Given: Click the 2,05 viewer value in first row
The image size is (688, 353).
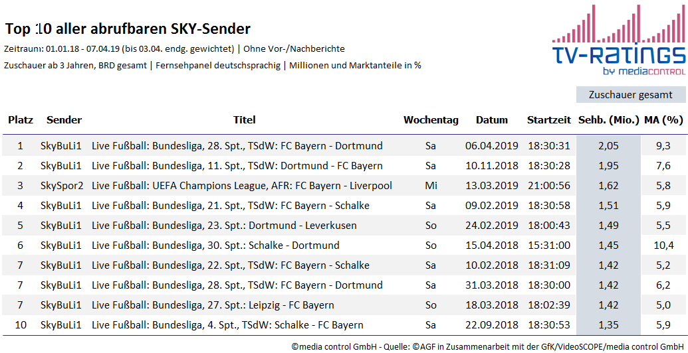Looking at the screenshot, I should pyautogui.click(x=609, y=146).
